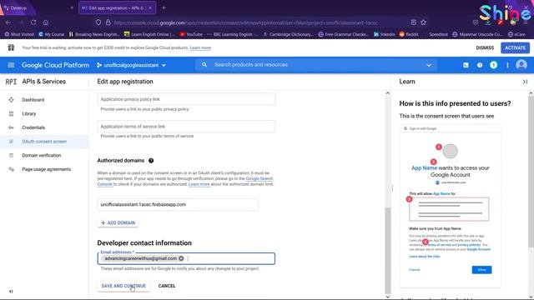Close the Edit app registration tab
This screenshot has width=534, height=300.
(150, 7)
